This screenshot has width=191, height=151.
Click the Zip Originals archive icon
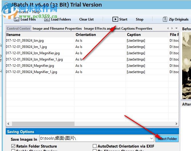(x=165, y=19)
